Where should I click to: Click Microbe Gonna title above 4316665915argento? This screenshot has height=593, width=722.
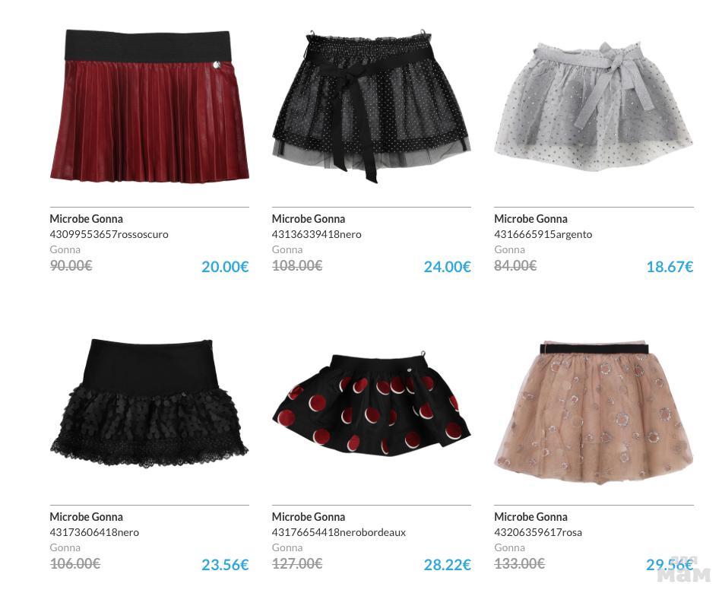tap(530, 219)
